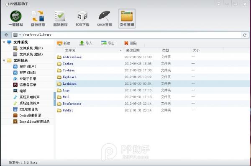Select the WebKit folder

68,110
